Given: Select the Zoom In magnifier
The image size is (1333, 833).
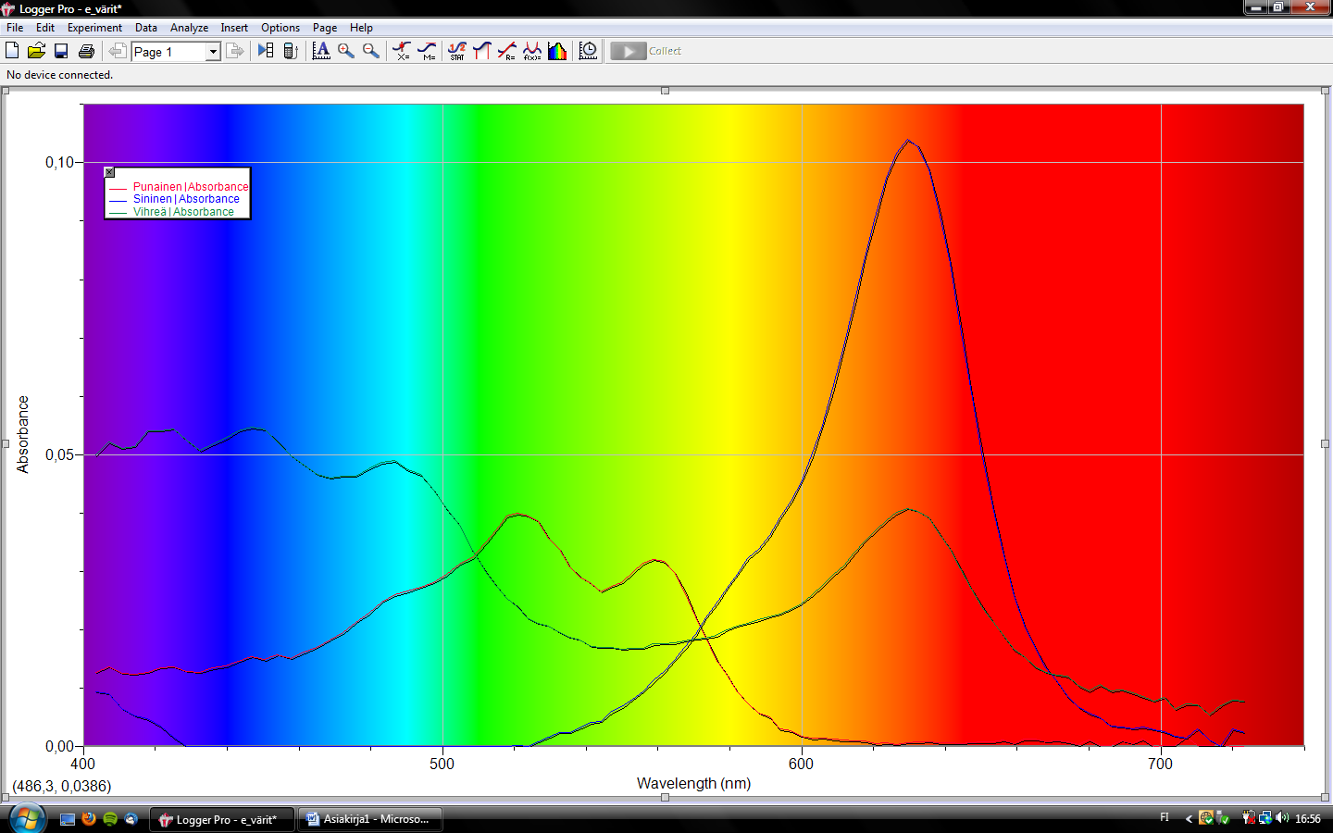Looking at the screenshot, I should pos(346,51).
